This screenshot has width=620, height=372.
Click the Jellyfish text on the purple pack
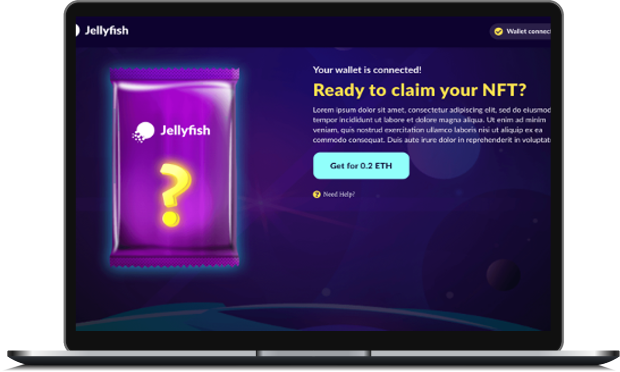tap(185, 131)
